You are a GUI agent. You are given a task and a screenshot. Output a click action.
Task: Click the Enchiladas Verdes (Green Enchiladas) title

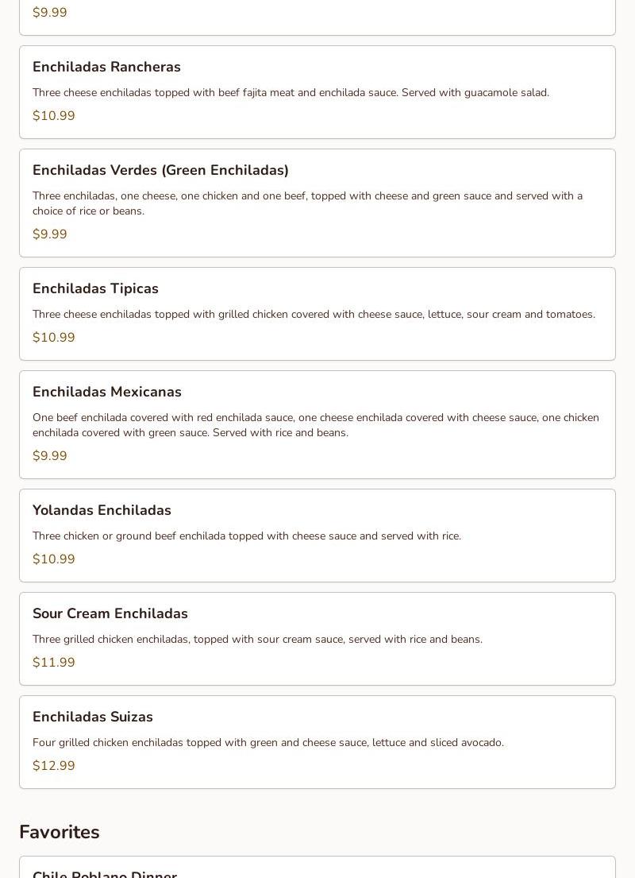(160, 170)
